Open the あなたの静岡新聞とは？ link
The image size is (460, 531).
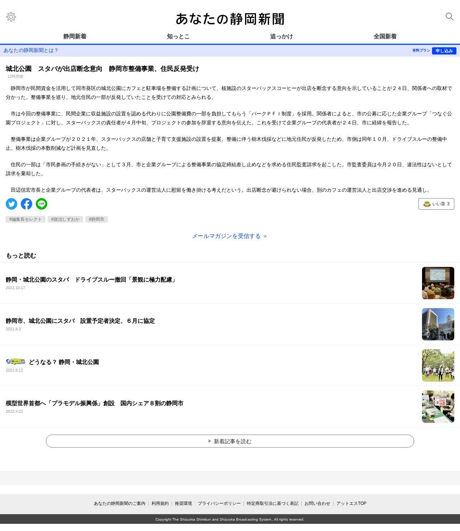coord(31,51)
